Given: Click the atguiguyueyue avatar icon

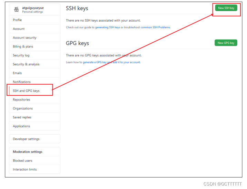Looking at the screenshot, I should [16, 9].
